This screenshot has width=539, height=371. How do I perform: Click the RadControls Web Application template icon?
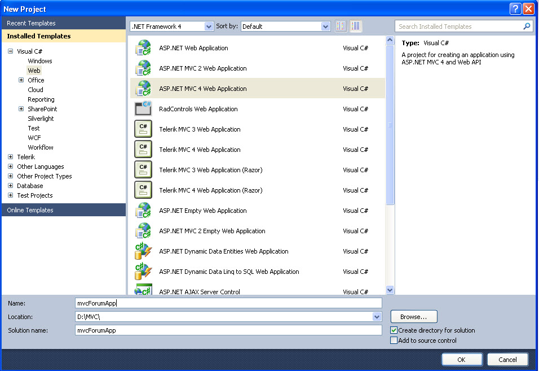[x=143, y=109]
